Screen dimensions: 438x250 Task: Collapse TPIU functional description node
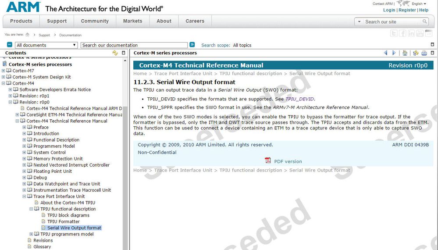[31, 209]
